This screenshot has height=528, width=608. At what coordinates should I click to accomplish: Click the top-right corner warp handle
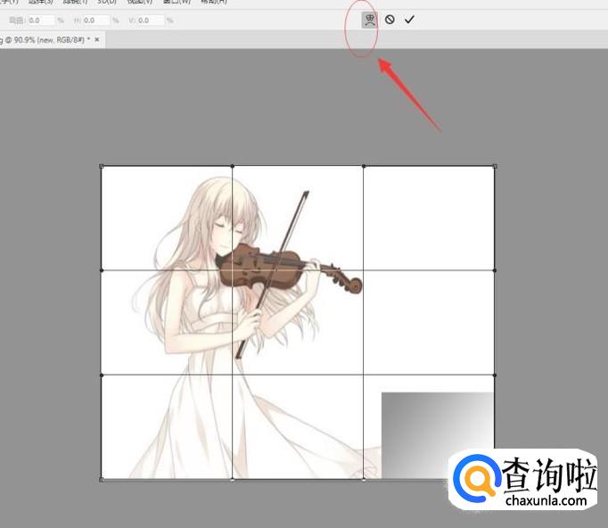[x=495, y=167]
